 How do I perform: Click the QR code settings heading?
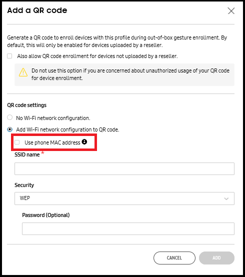(26, 105)
